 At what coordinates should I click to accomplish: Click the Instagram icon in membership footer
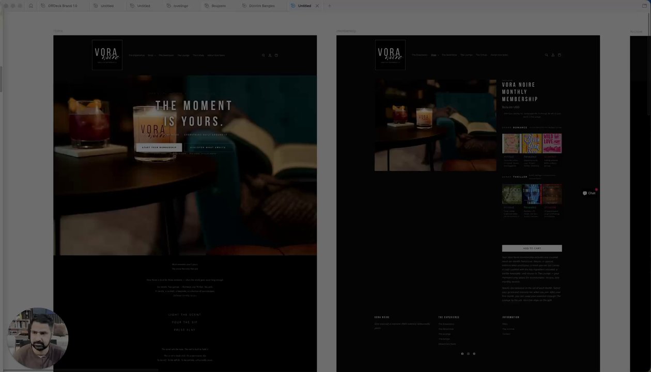click(x=468, y=354)
